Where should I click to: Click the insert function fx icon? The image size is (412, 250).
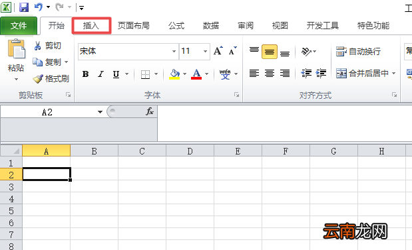[150, 112]
